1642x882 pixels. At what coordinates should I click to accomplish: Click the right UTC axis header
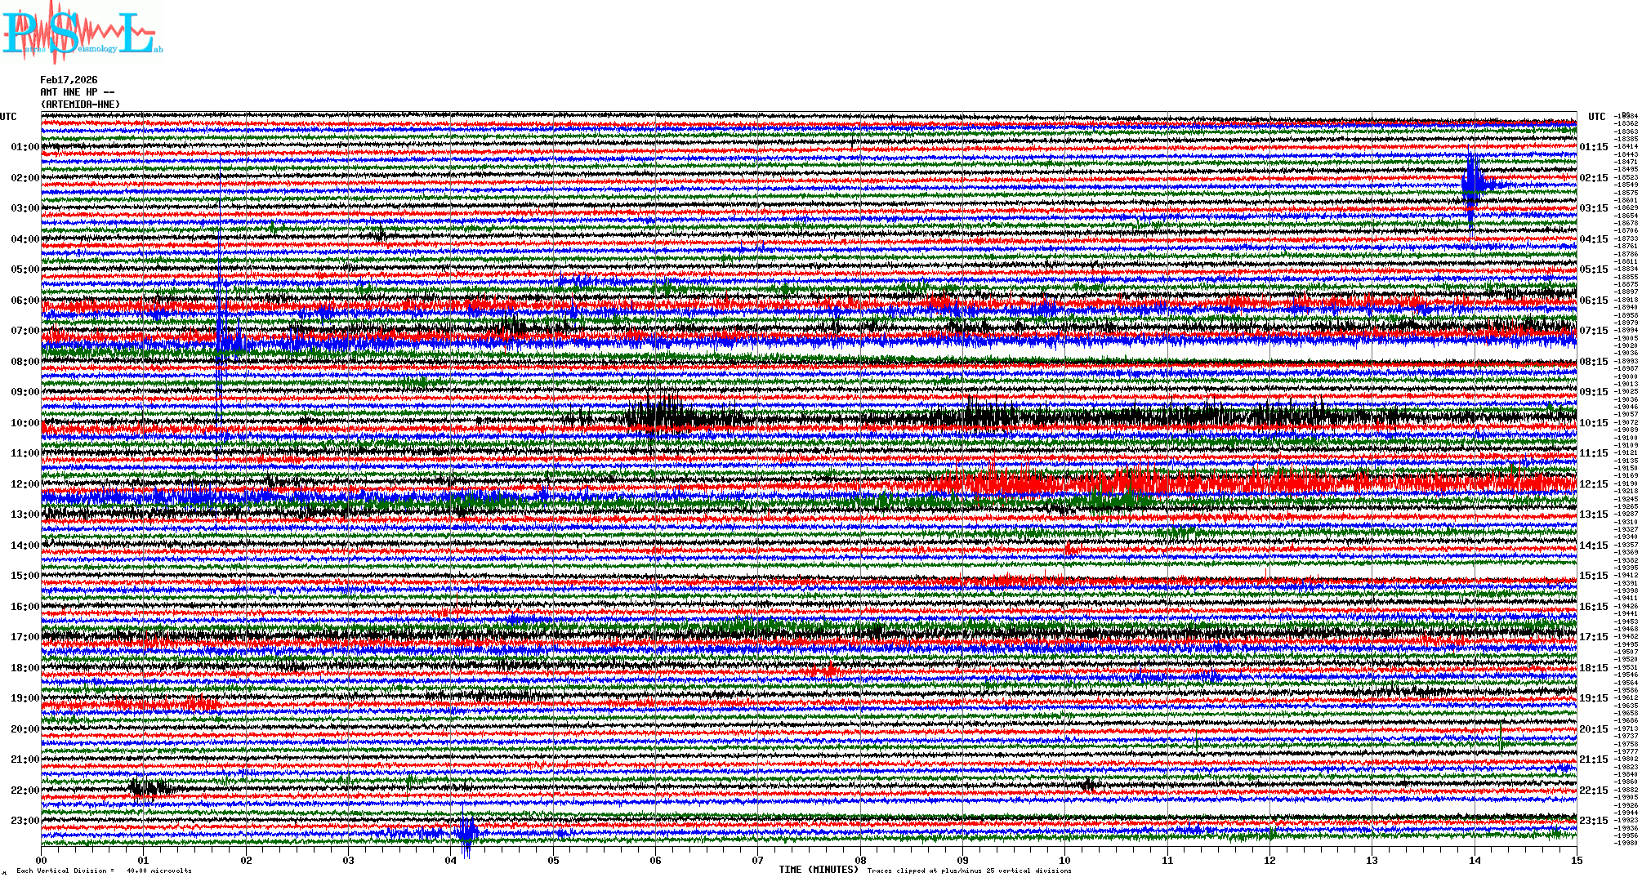tap(1596, 117)
